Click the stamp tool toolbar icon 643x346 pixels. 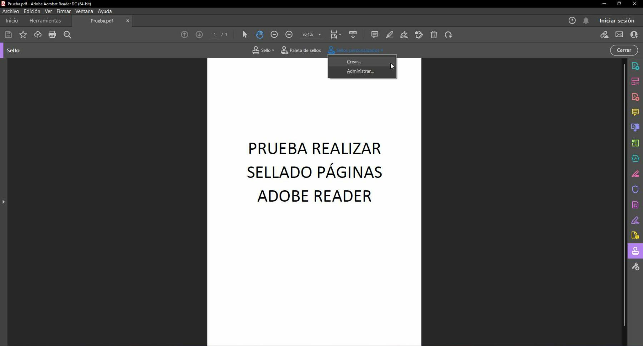pyautogui.click(x=419, y=35)
